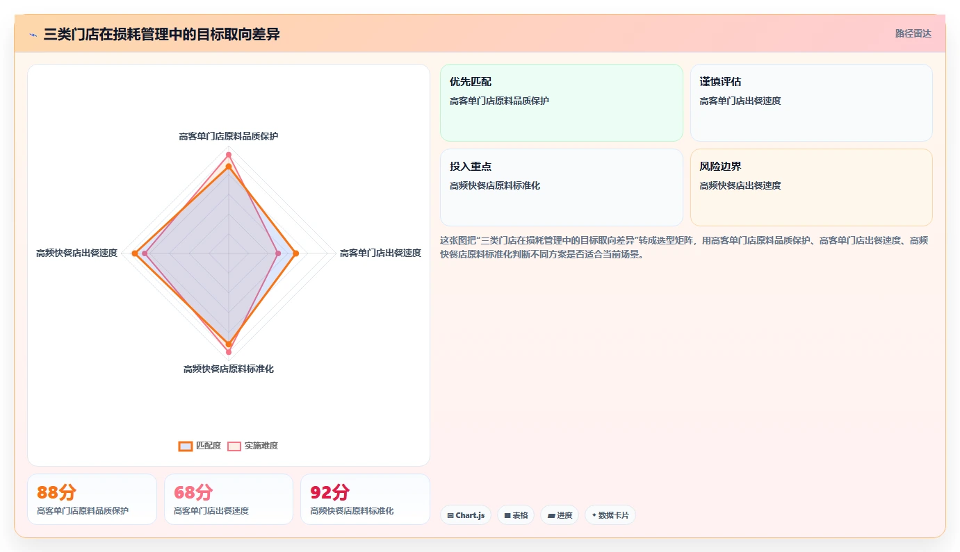
Task: Click the 表格 chip icon
Action: (507, 515)
